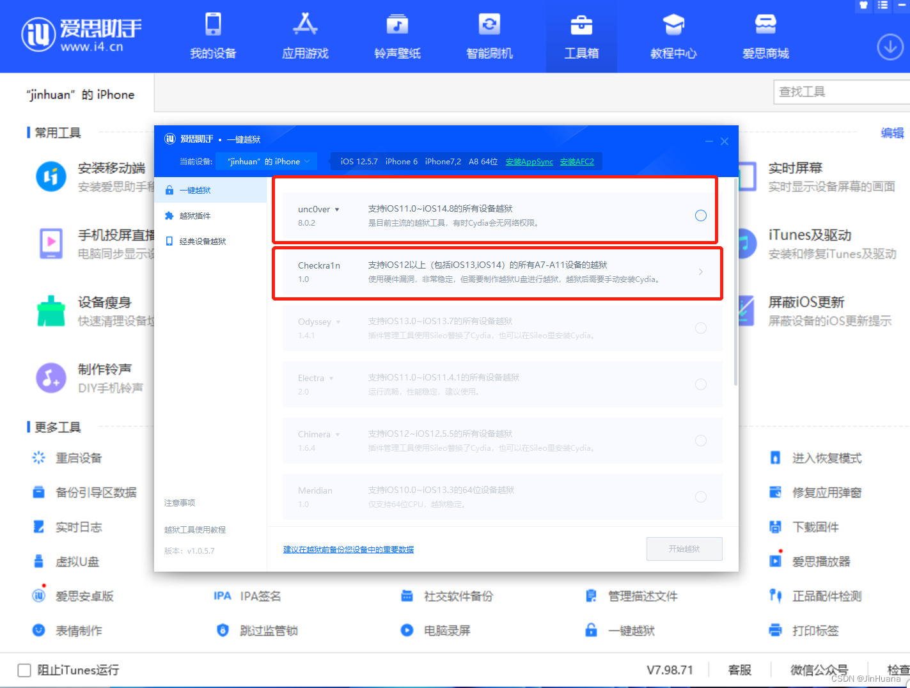Viewport: 910px width, 688px height.
Task: Open 设备瘦身 broom icon
Action: point(51,311)
